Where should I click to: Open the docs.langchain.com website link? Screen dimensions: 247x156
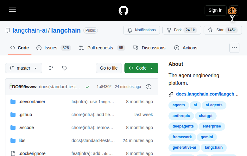tap(207, 94)
